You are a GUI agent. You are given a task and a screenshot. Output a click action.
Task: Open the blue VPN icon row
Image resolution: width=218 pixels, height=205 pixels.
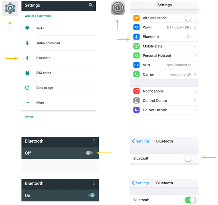pyautogui.click(x=136, y=65)
